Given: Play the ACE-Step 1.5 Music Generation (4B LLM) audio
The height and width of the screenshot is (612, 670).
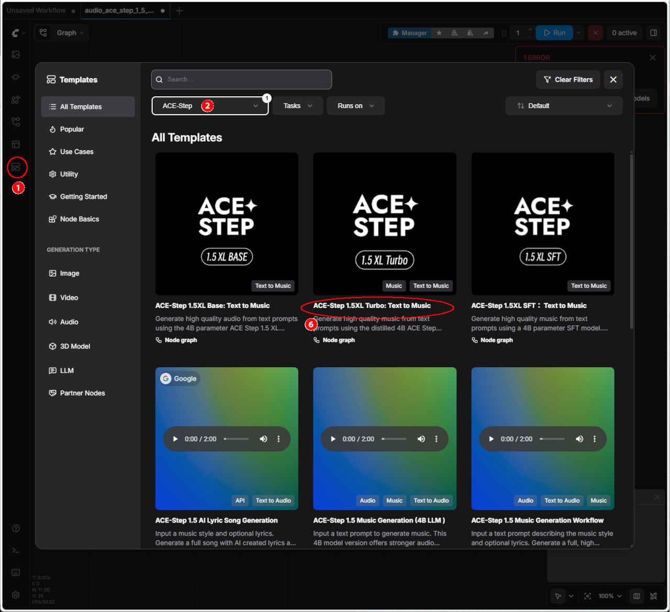Looking at the screenshot, I should (x=333, y=439).
